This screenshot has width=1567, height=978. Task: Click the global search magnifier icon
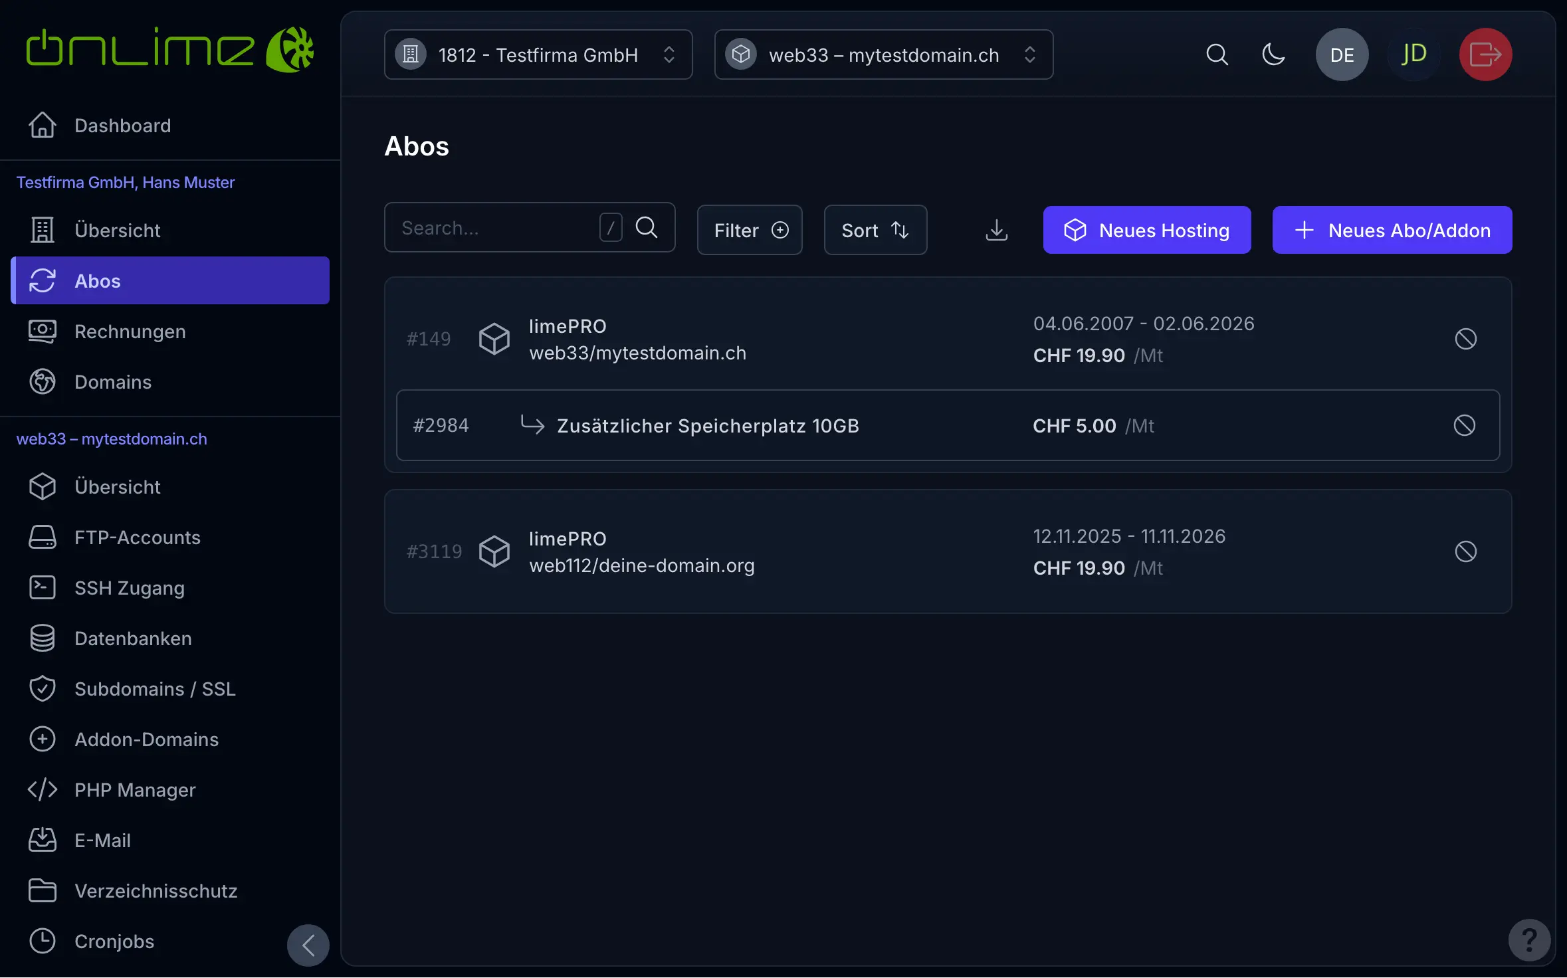click(1217, 54)
